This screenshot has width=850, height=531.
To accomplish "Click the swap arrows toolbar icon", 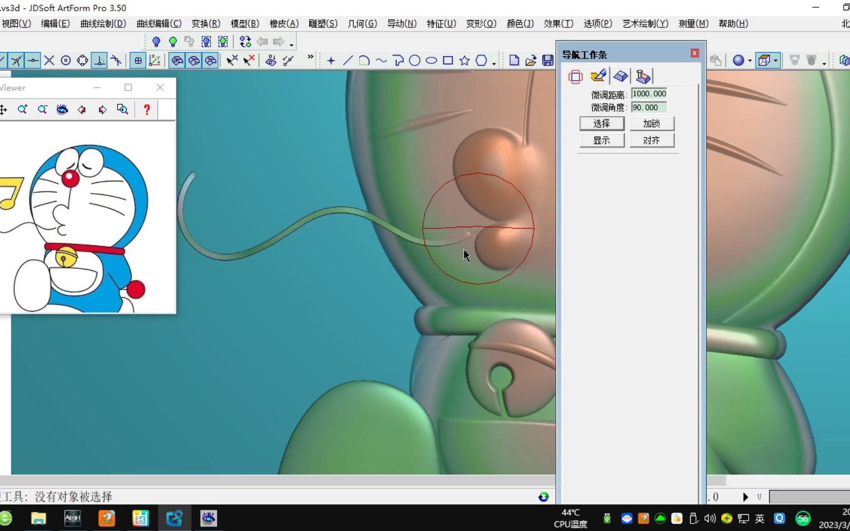I will [x=245, y=42].
